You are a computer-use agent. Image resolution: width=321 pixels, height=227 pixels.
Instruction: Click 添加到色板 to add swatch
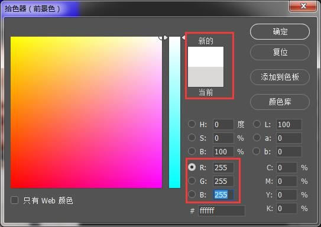pyautogui.click(x=280, y=77)
